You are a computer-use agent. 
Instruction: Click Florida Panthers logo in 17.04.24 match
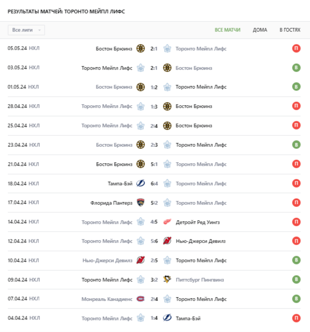coord(141,203)
